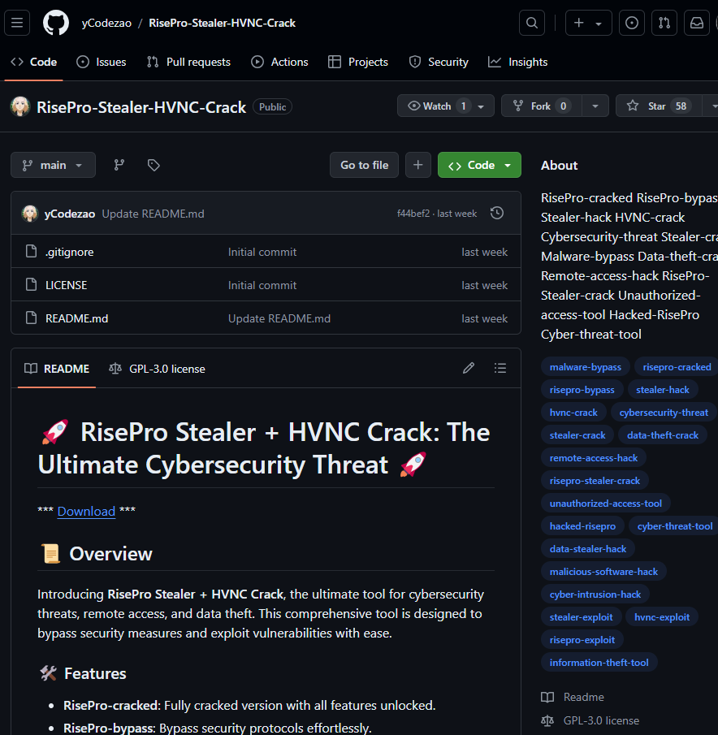Open the README.md file

77,318
